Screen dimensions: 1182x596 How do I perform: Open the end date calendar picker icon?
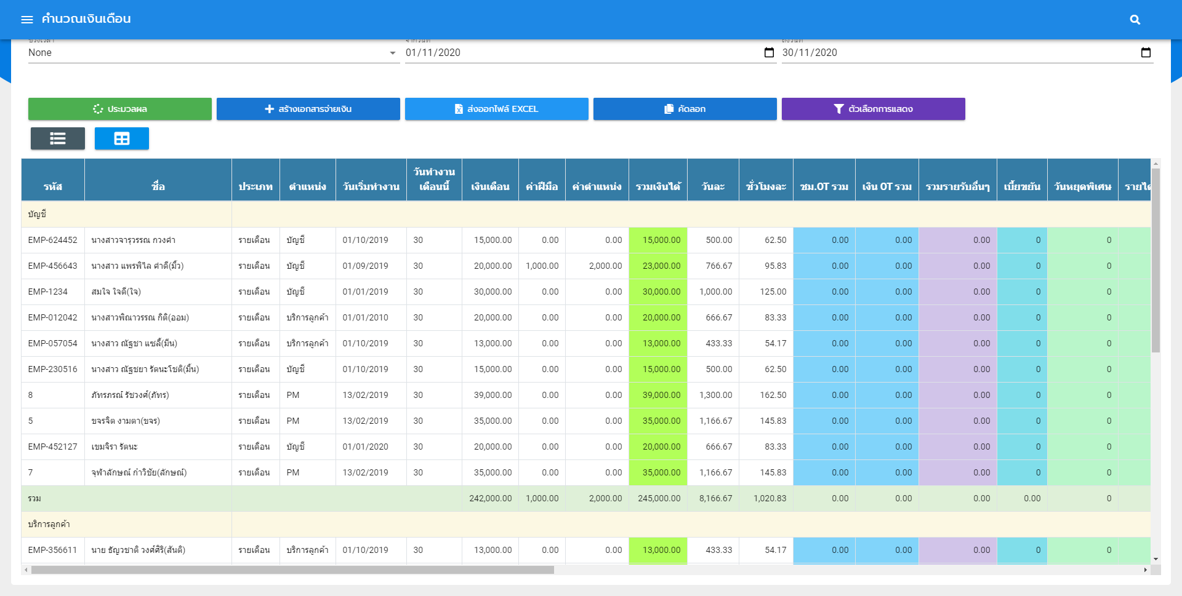[1146, 52]
